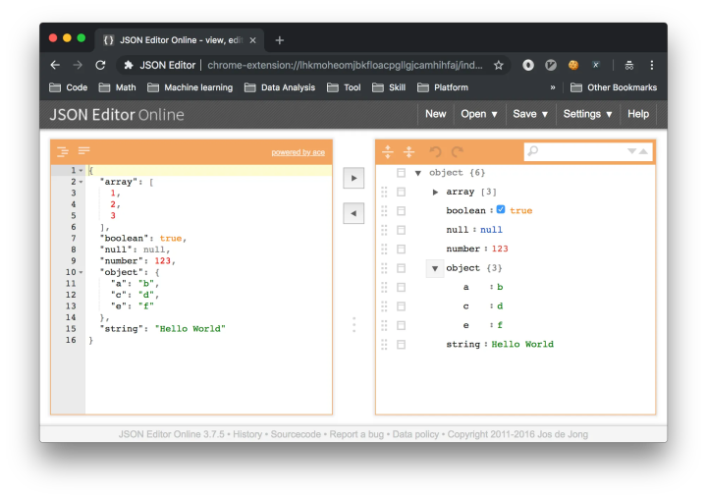The image size is (707, 499).
Task: Go to next search result arrow
Action: 632,151
